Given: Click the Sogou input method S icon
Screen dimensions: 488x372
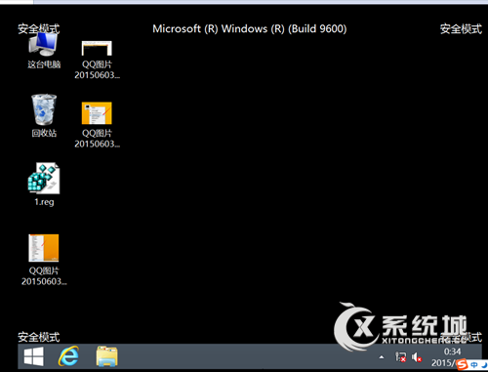Looking at the screenshot, I should [462, 364].
